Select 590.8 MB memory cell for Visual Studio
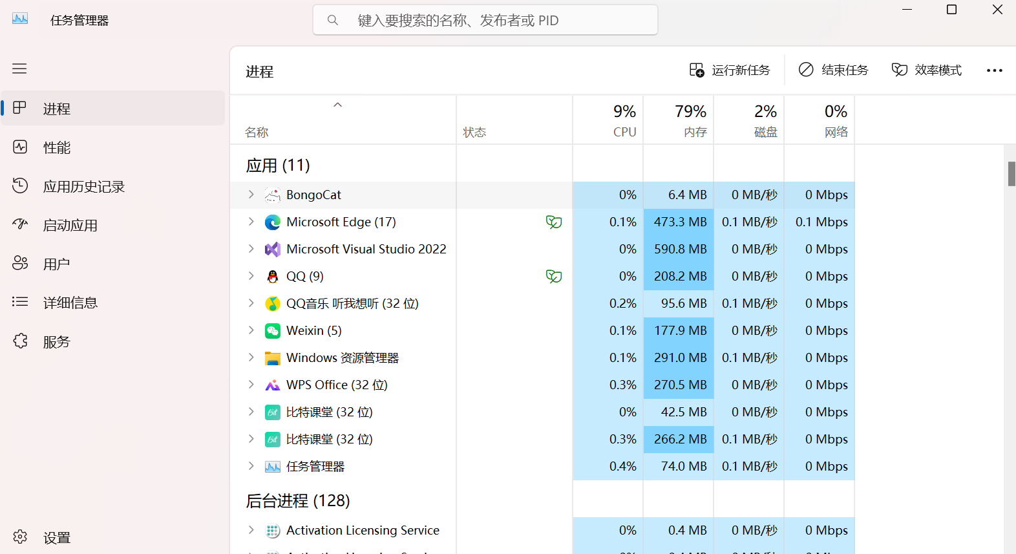The height and width of the screenshot is (554, 1016). pyautogui.click(x=679, y=249)
